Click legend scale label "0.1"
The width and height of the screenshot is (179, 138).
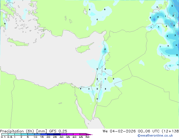point(3,137)
